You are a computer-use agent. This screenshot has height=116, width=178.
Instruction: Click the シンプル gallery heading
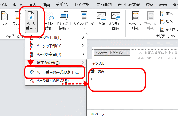click(98, 64)
